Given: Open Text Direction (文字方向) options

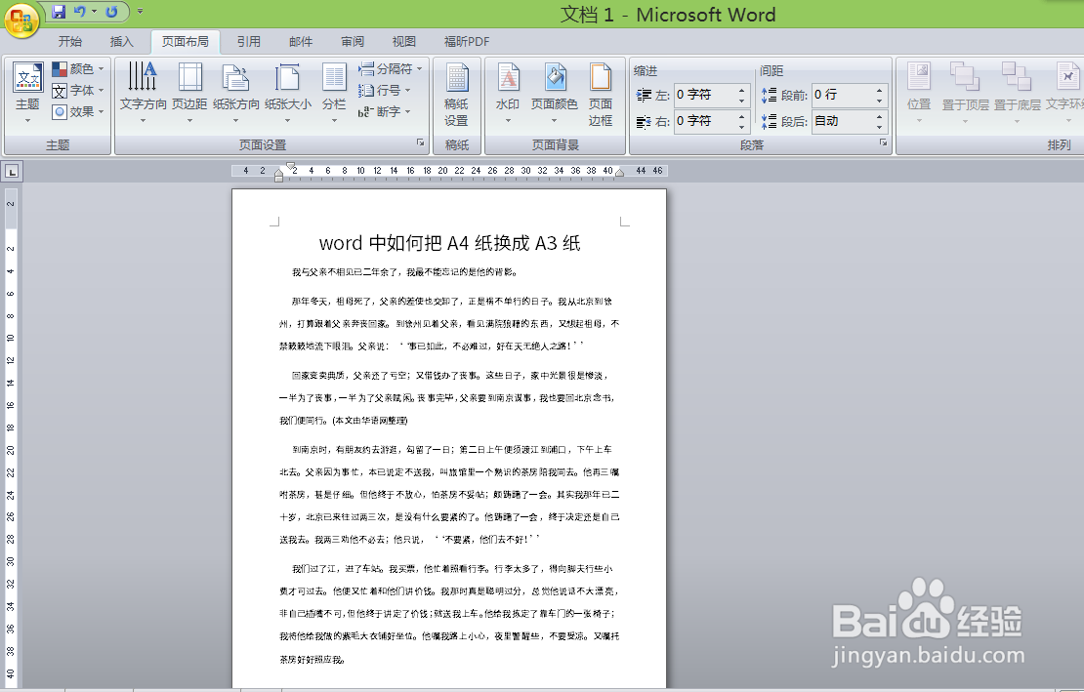Looking at the screenshot, I should click(144, 94).
